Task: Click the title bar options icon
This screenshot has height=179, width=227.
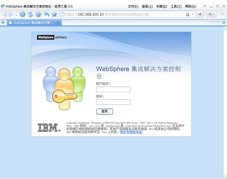Action: [205, 6]
